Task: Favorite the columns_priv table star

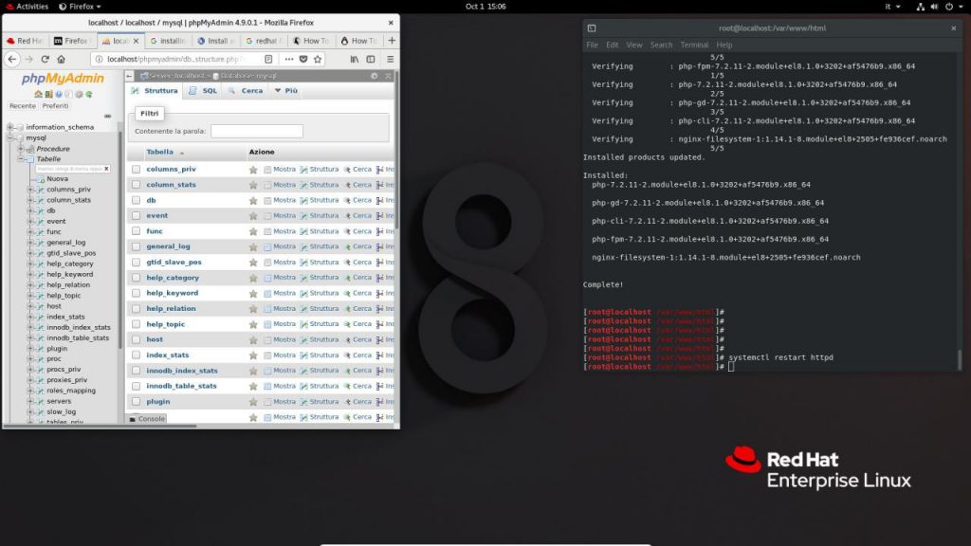Action: [x=253, y=169]
